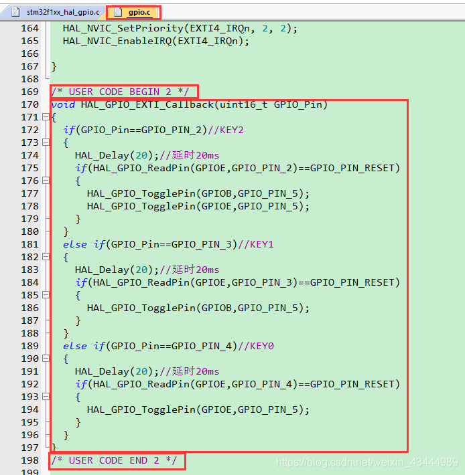Click the void keyword on line 170
The width and height of the screenshot is (465, 475).
[63, 105]
